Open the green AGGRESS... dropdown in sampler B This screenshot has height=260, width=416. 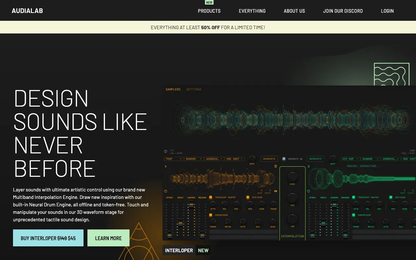391,159
